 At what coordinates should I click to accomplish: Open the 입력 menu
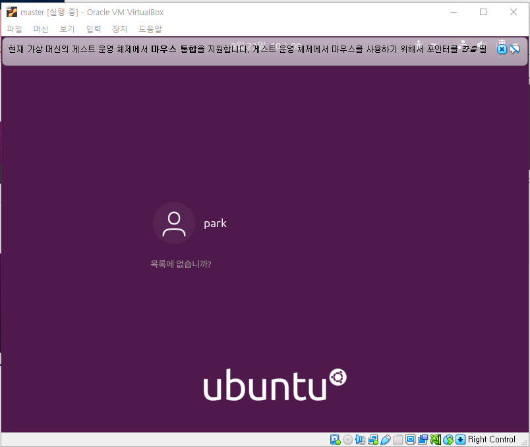pyautogui.click(x=94, y=29)
